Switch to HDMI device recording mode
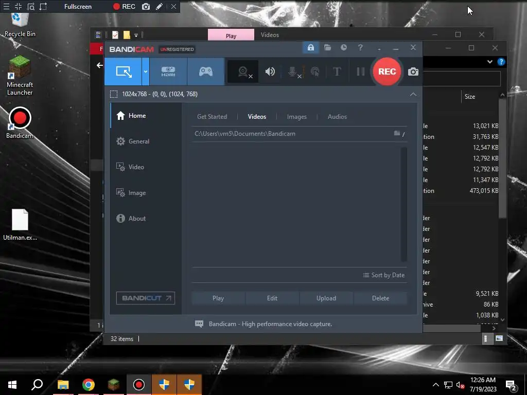527x395 pixels. (168, 71)
